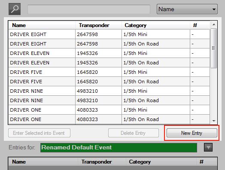This screenshot has width=225, height=170.
Task: Open the event selector dropdown arrow
Action: click(208, 147)
